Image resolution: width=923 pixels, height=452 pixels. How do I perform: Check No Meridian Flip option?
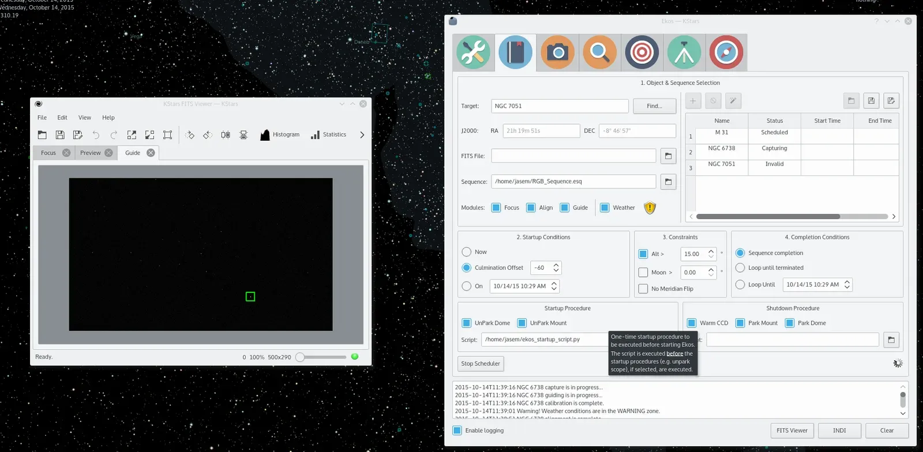pos(643,289)
